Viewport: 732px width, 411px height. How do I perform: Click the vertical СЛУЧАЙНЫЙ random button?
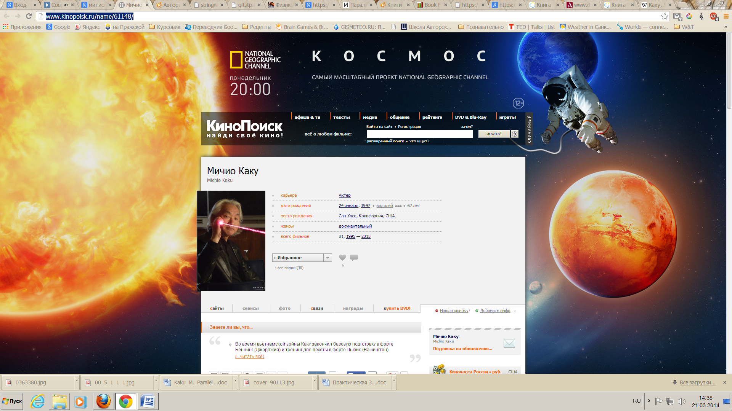coord(529,129)
